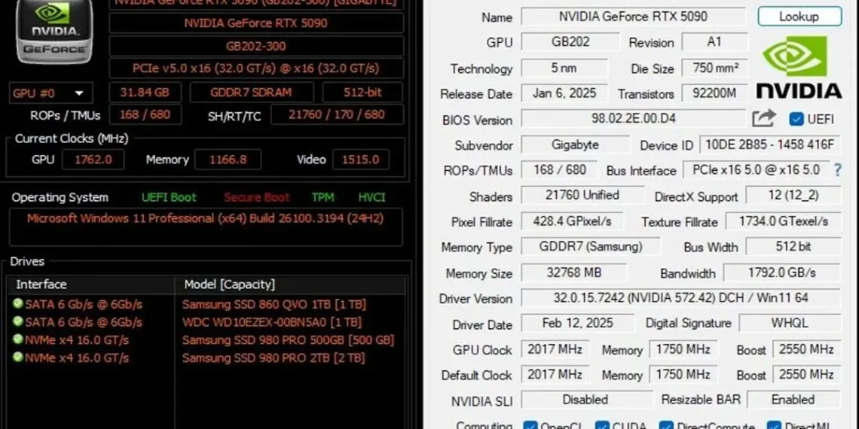Select the Samsung SSD 860 QVO 1TB drive row

208,304
